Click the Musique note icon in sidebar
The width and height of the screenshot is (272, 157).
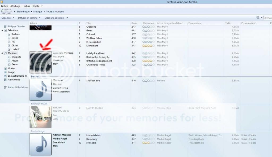6,53
